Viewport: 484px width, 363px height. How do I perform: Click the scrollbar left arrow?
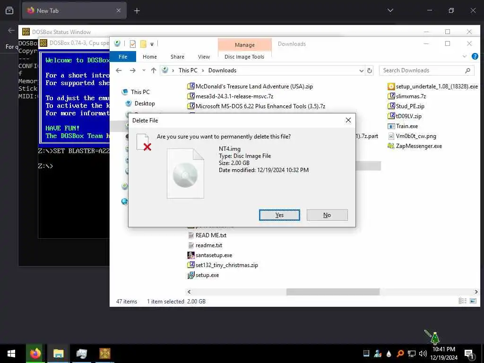pyautogui.click(x=189, y=292)
